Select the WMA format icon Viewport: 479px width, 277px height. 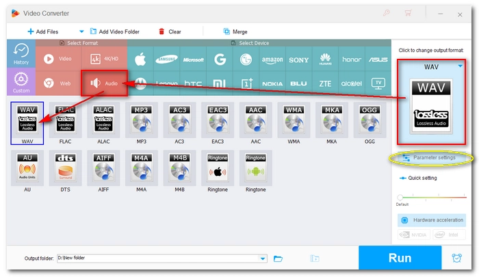(x=294, y=120)
